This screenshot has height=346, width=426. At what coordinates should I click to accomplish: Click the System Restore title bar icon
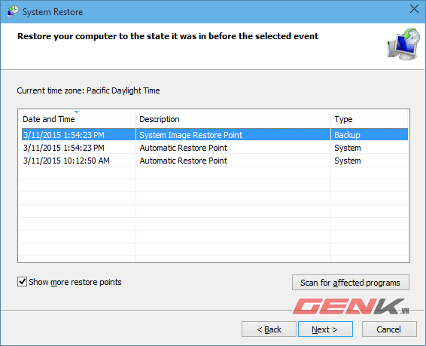[12, 11]
